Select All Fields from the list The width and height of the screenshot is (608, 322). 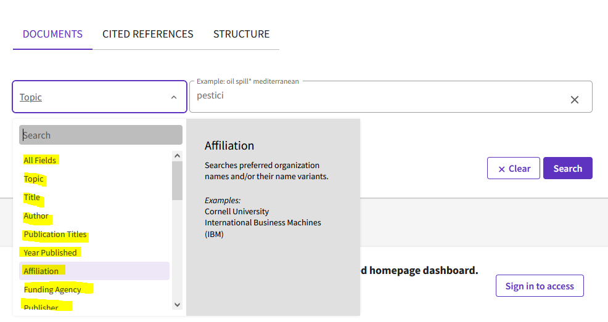[x=40, y=160]
